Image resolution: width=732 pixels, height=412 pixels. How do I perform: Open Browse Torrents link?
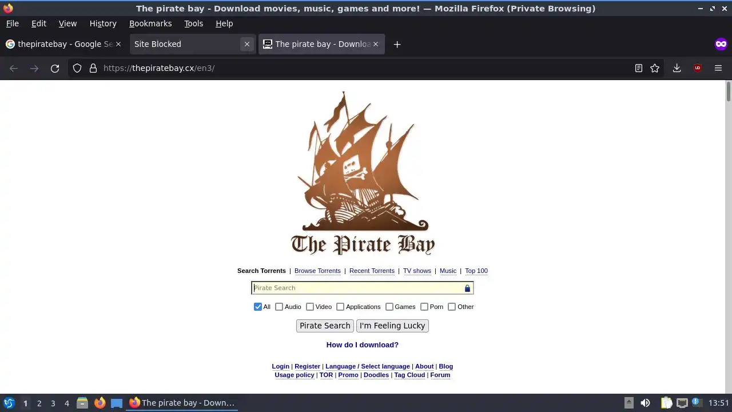pos(317,271)
